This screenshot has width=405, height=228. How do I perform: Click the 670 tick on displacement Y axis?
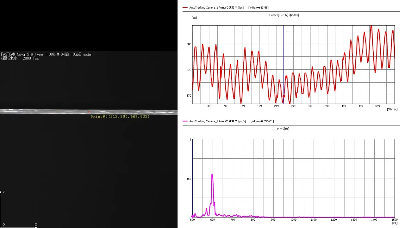point(189,96)
